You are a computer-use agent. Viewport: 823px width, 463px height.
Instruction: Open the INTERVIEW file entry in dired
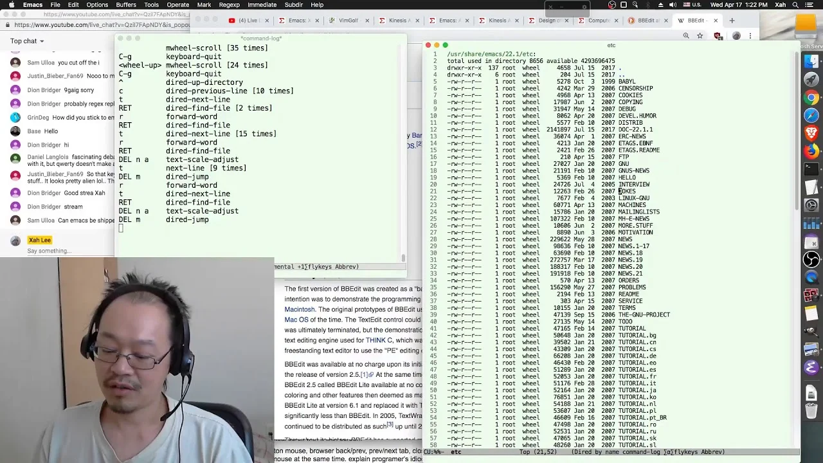click(634, 185)
